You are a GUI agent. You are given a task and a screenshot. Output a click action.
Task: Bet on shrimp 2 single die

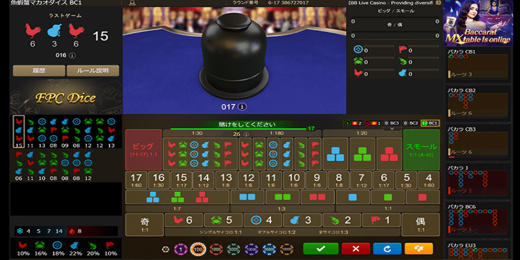341,220
